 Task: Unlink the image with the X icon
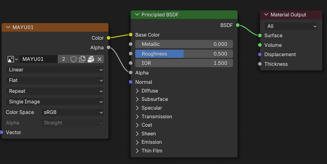coord(99,59)
